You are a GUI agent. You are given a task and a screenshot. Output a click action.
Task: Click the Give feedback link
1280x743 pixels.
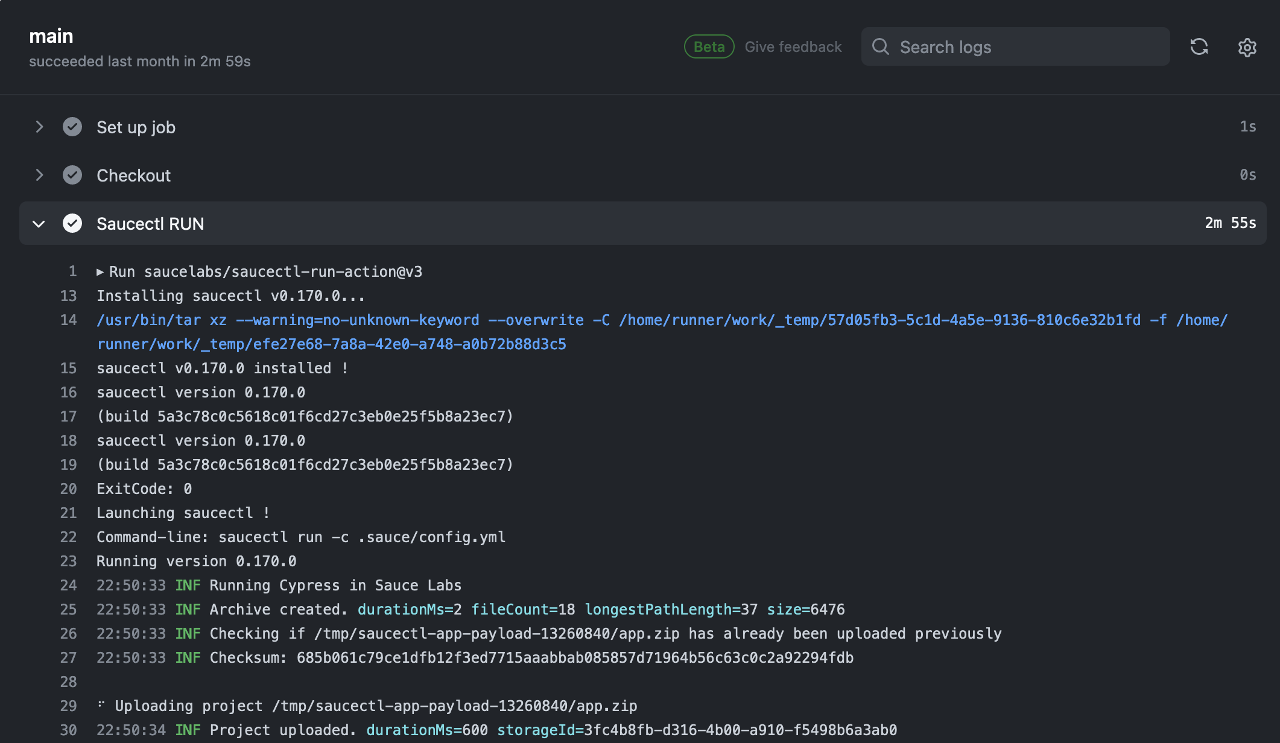793,46
